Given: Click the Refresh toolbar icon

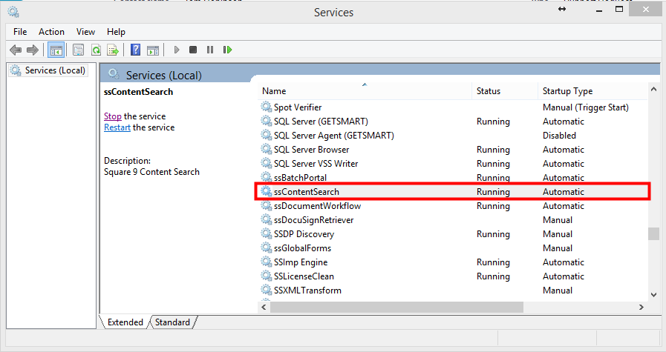Looking at the screenshot, I should [96, 50].
